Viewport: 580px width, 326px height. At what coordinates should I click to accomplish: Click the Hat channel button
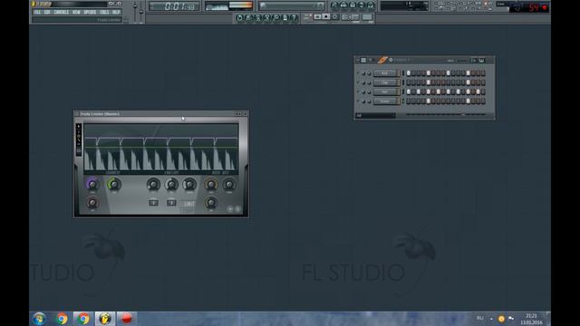pos(387,91)
